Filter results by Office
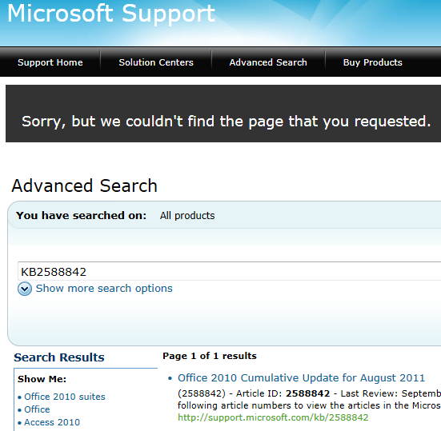Screen dimensions: 441x431 [37, 409]
